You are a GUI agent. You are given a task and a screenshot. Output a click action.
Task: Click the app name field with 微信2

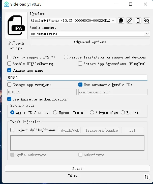[77, 77]
